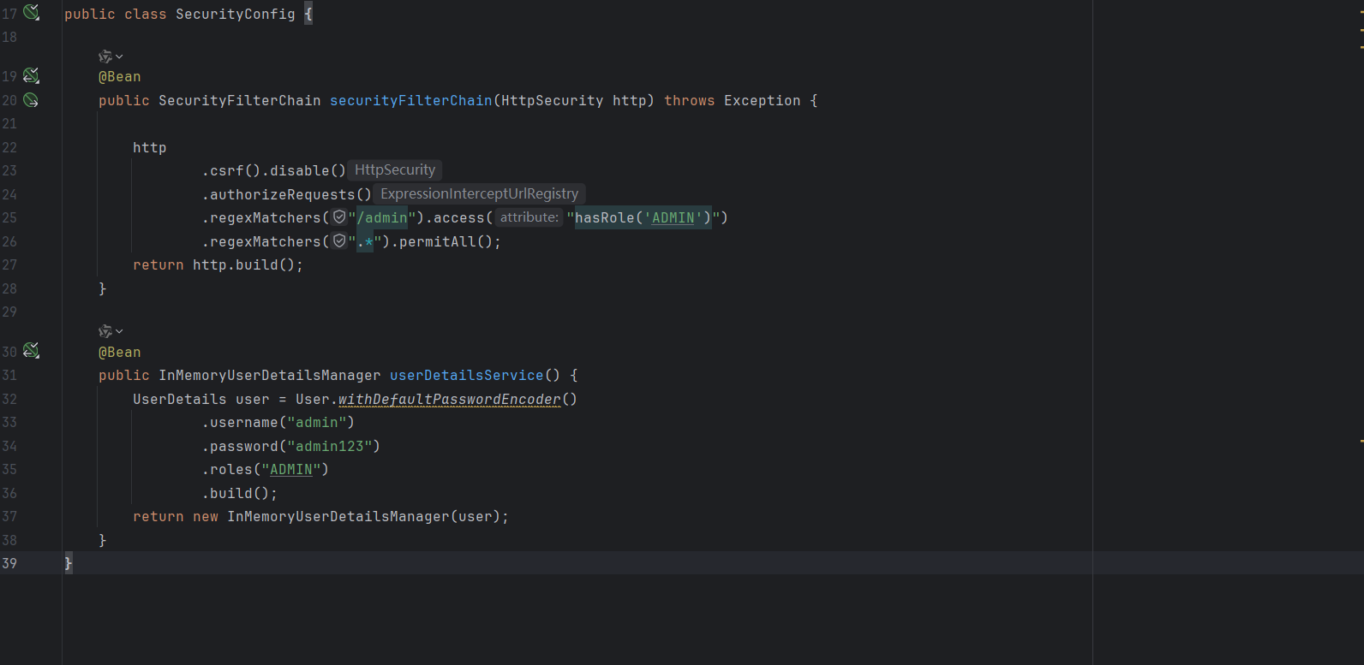1364x665 pixels.
Task: Click the shield icon before "/admin" string
Action: point(339,217)
